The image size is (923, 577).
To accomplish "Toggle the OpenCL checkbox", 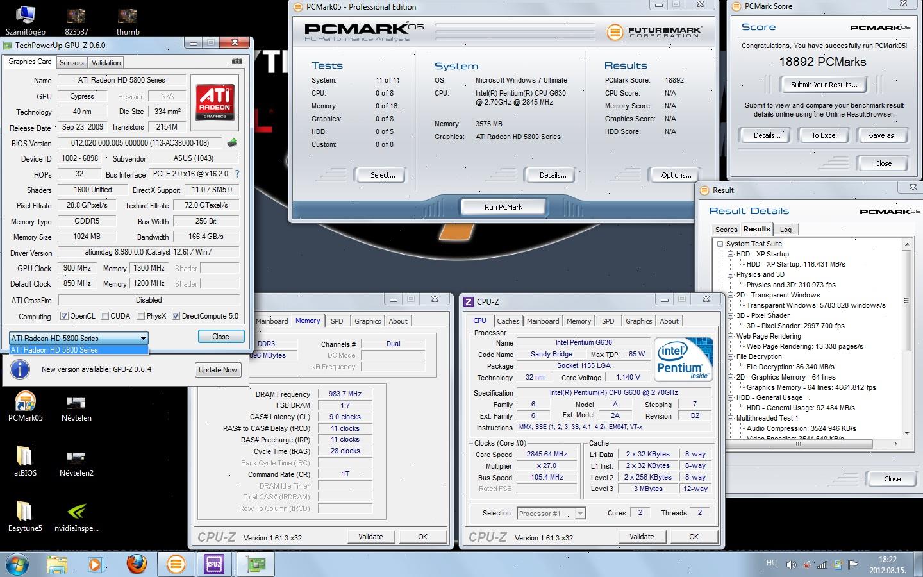I will 64,316.
